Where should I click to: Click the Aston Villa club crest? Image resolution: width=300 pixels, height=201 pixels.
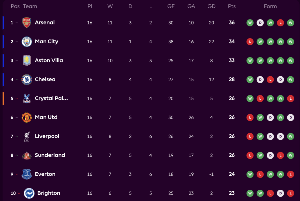click(27, 61)
